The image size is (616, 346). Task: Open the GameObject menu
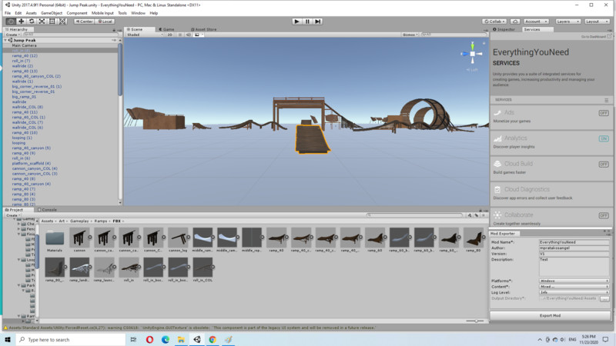52,13
